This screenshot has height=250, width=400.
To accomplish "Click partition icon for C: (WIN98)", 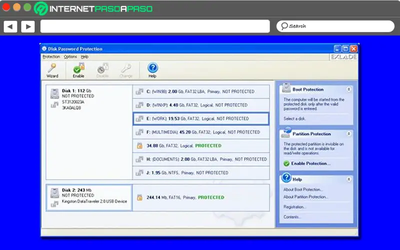I will coord(139,91).
